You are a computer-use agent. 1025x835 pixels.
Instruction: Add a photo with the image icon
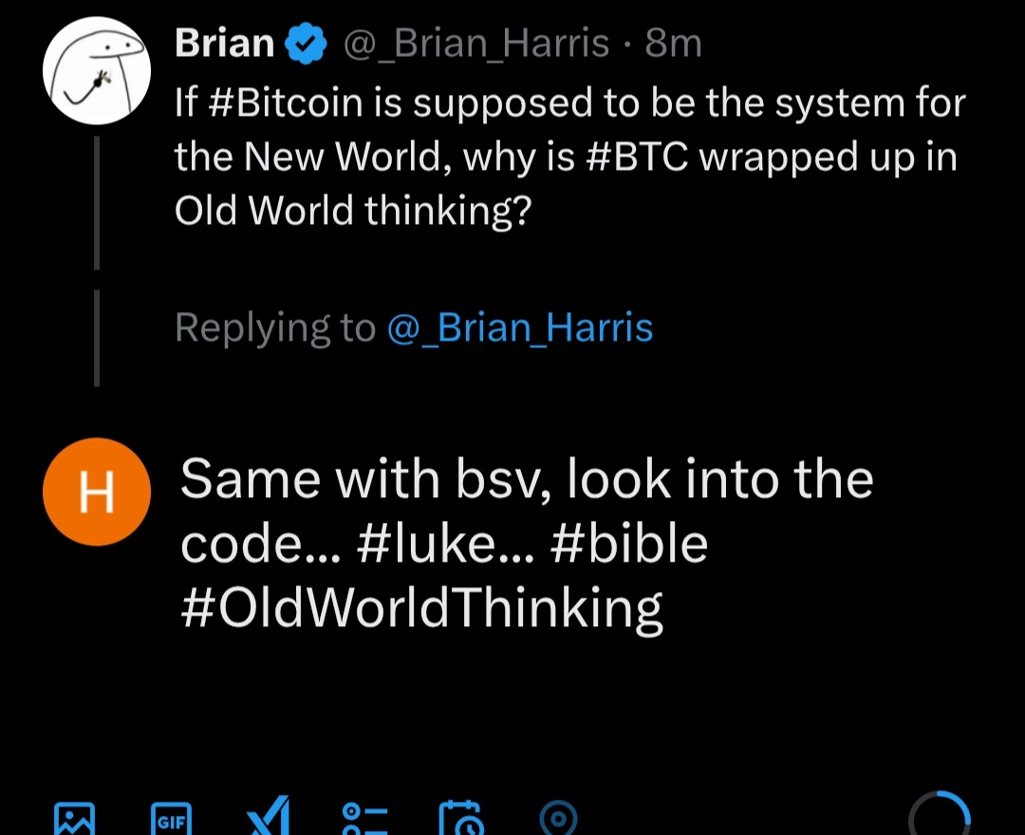pyautogui.click(x=74, y=819)
